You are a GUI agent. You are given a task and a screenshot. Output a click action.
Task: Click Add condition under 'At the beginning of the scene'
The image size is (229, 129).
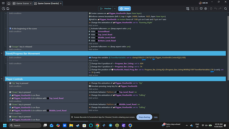coord(15,32)
